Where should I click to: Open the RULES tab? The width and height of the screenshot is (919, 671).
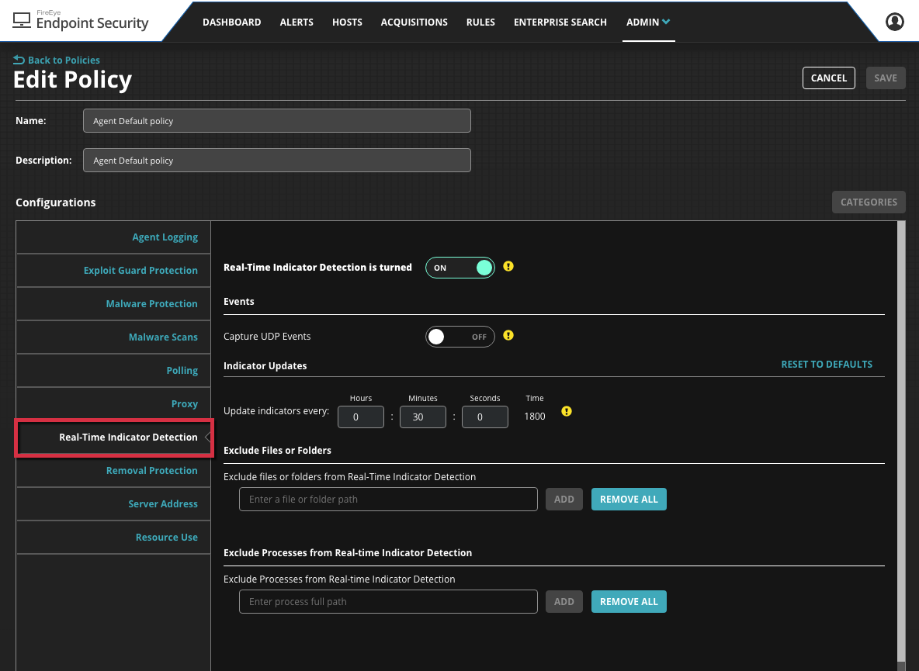point(480,22)
